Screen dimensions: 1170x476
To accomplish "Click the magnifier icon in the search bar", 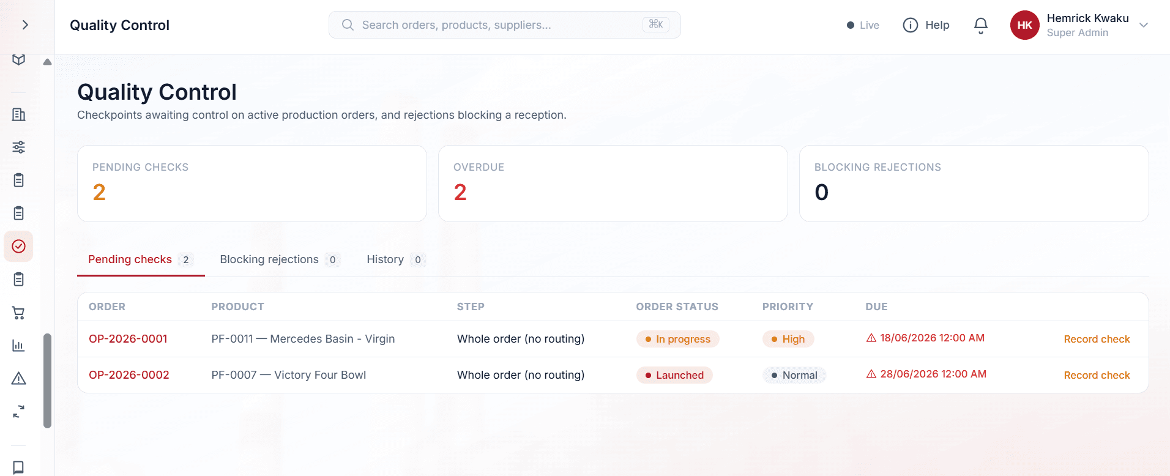I will (x=348, y=25).
